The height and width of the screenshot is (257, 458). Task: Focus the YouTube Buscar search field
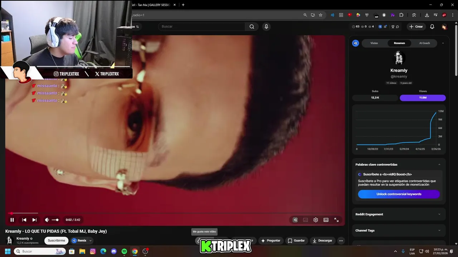tap(202, 26)
